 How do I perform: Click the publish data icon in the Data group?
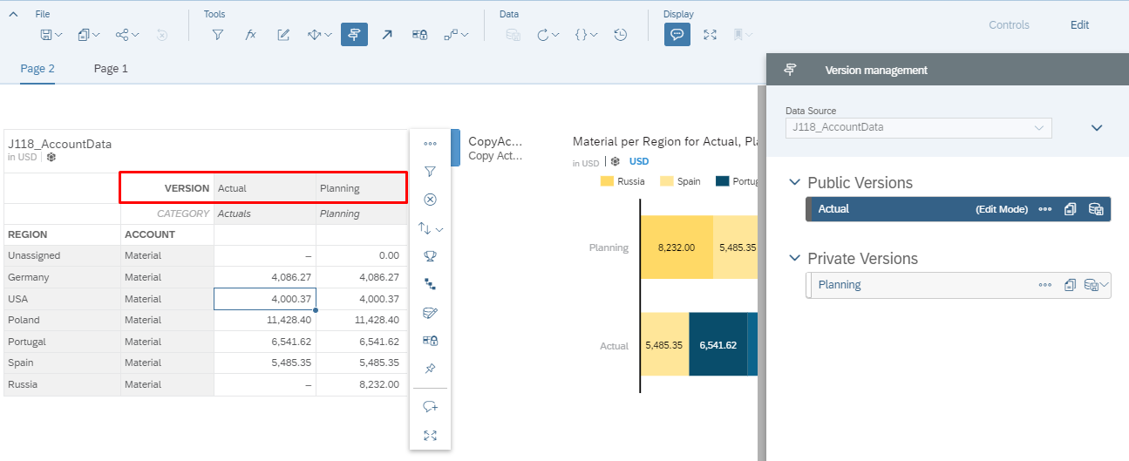513,35
